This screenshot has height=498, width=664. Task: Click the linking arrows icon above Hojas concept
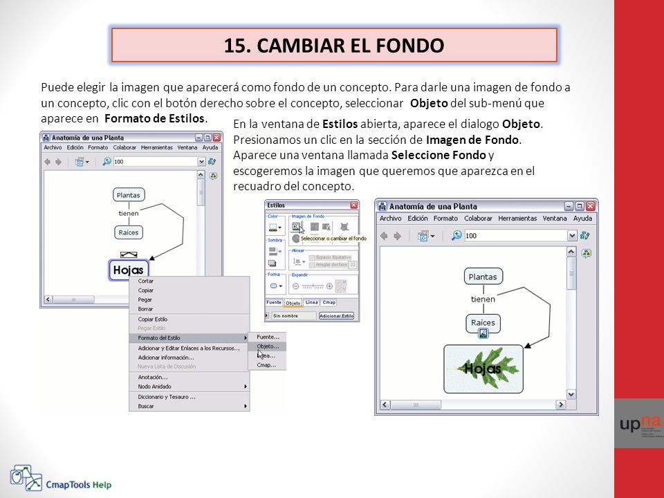129,255
